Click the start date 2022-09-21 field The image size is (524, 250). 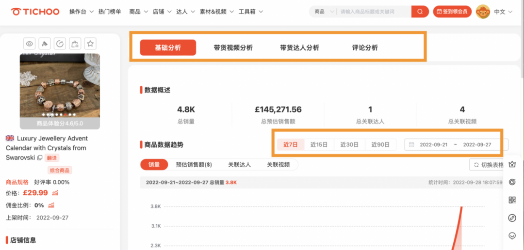(433, 145)
